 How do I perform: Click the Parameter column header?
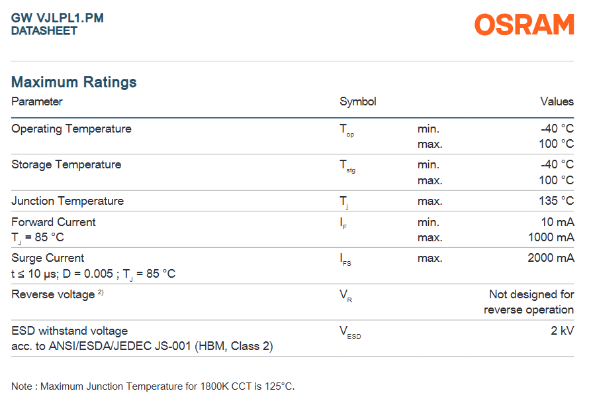coord(37,101)
